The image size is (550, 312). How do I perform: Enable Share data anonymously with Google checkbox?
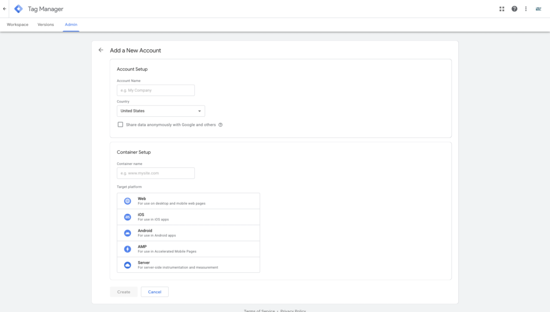[x=120, y=124]
